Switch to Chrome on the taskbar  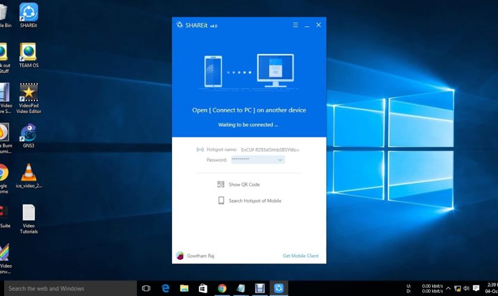click(x=222, y=288)
